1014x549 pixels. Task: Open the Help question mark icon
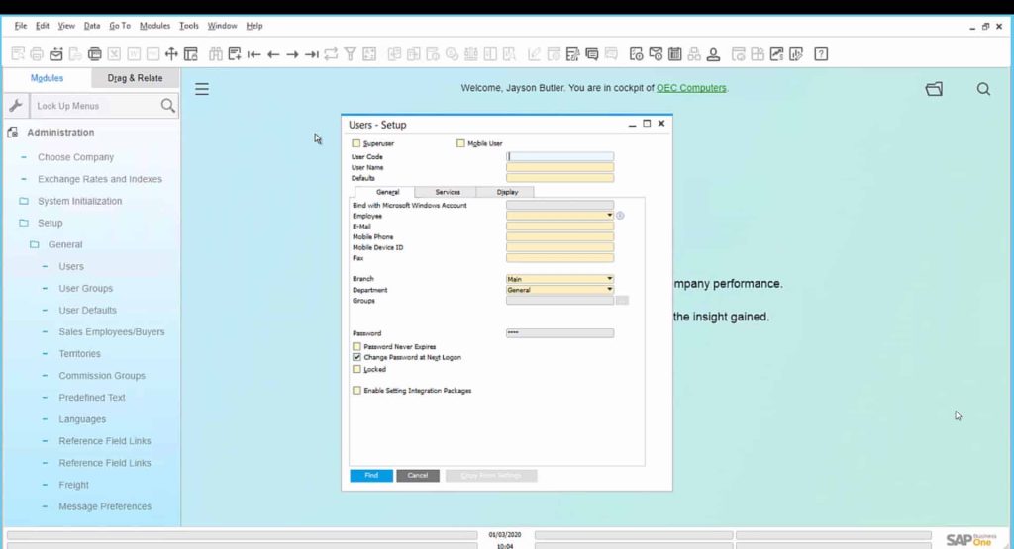(821, 54)
